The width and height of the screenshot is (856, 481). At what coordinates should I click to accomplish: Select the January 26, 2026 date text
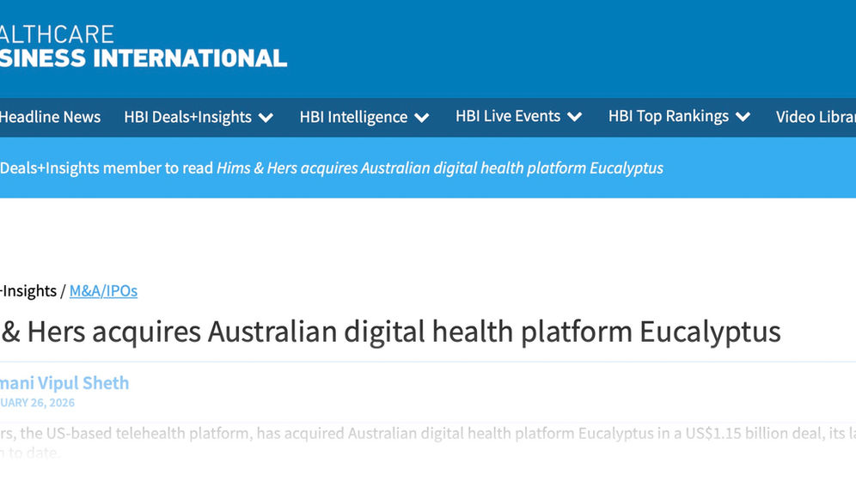pos(37,403)
